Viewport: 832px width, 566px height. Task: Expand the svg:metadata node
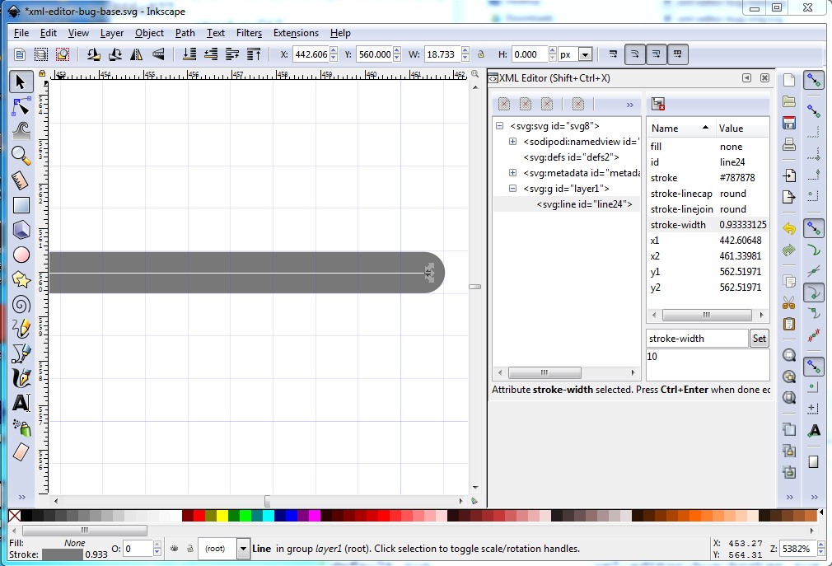tap(512, 173)
